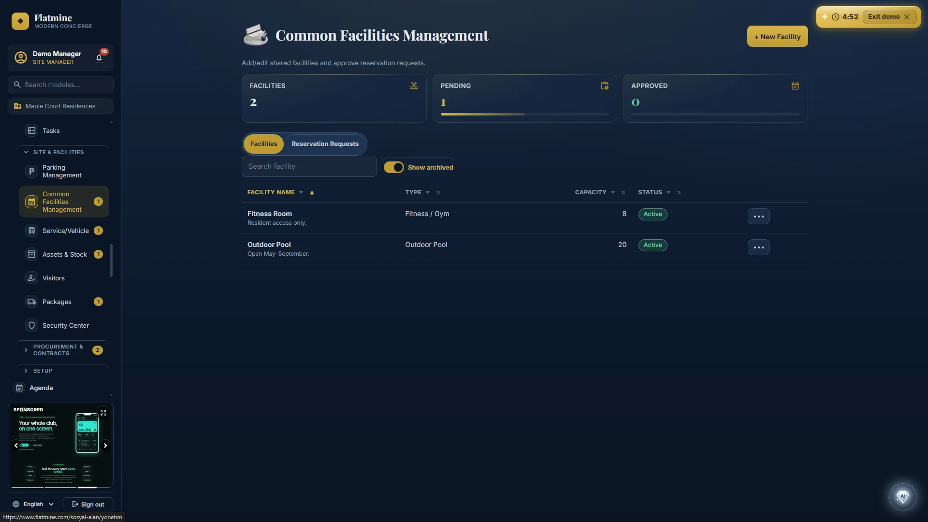Image resolution: width=928 pixels, height=522 pixels.
Task: Select Common Facilities Management menu item
Action: 64,202
